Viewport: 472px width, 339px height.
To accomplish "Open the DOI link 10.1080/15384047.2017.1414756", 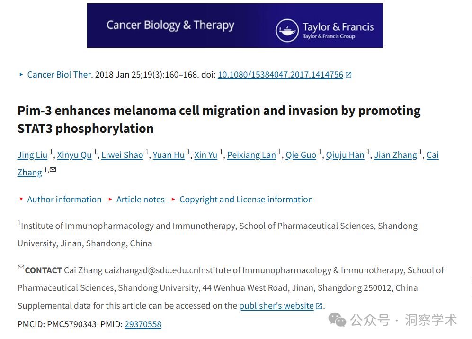I will (x=280, y=75).
